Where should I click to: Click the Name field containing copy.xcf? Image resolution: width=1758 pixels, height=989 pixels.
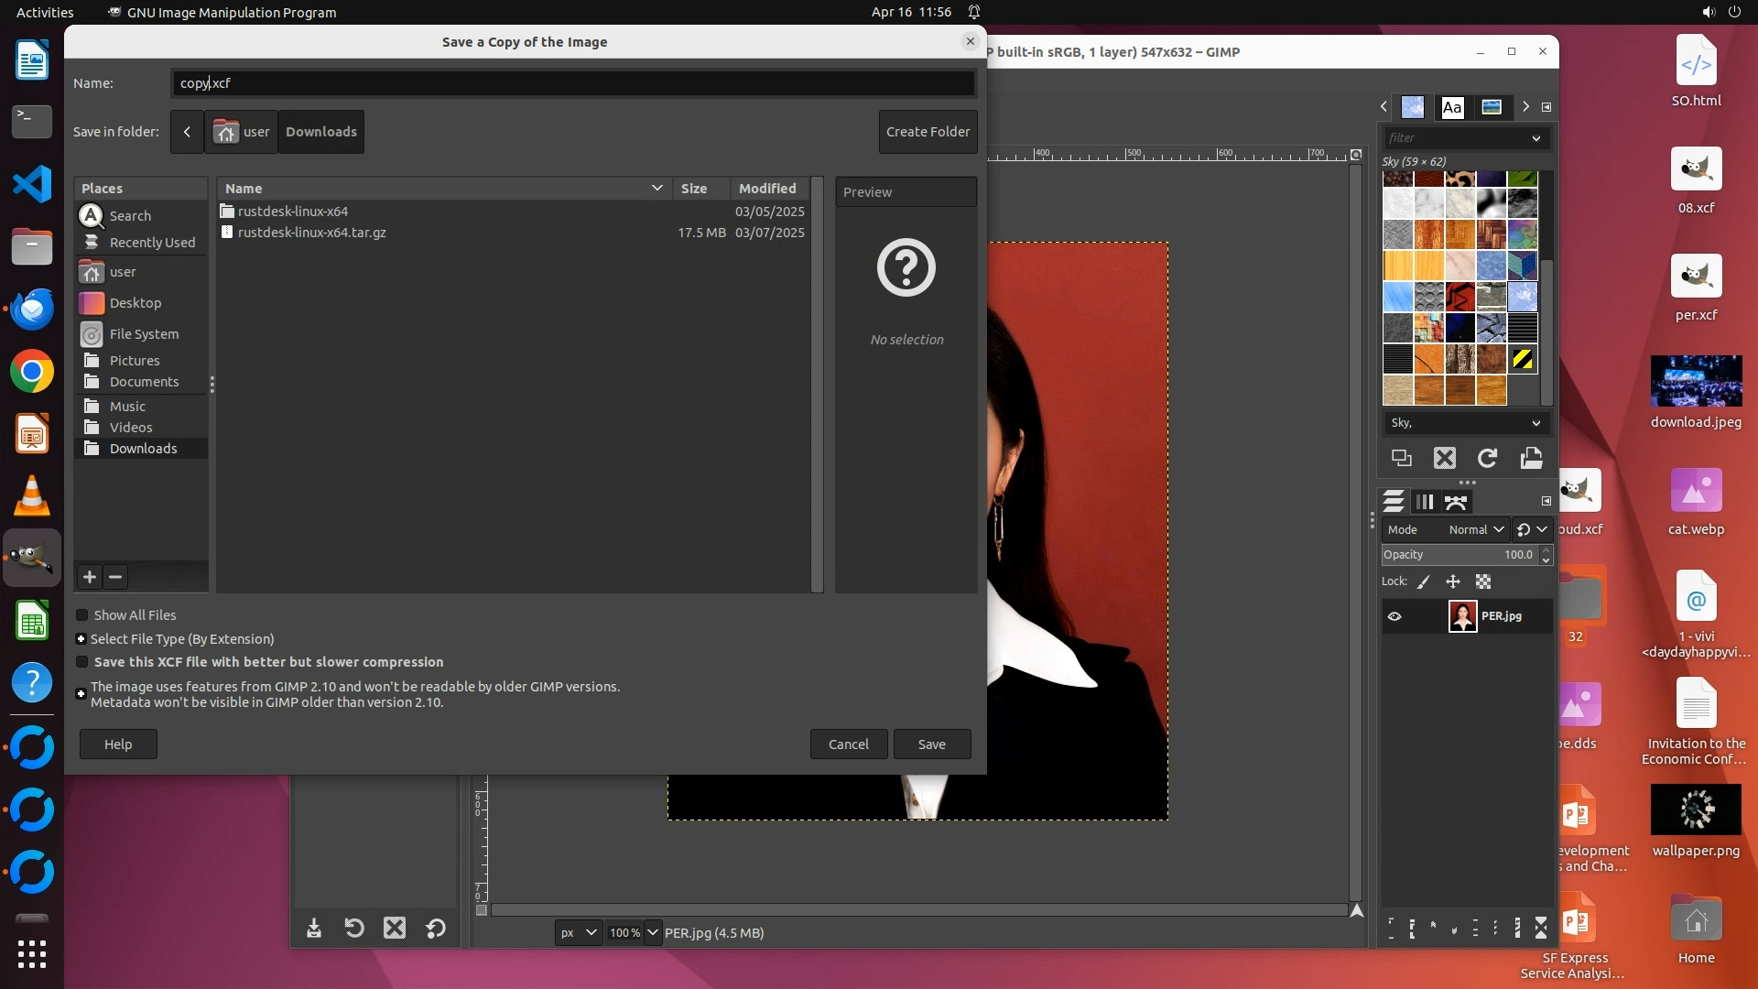[x=572, y=83]
